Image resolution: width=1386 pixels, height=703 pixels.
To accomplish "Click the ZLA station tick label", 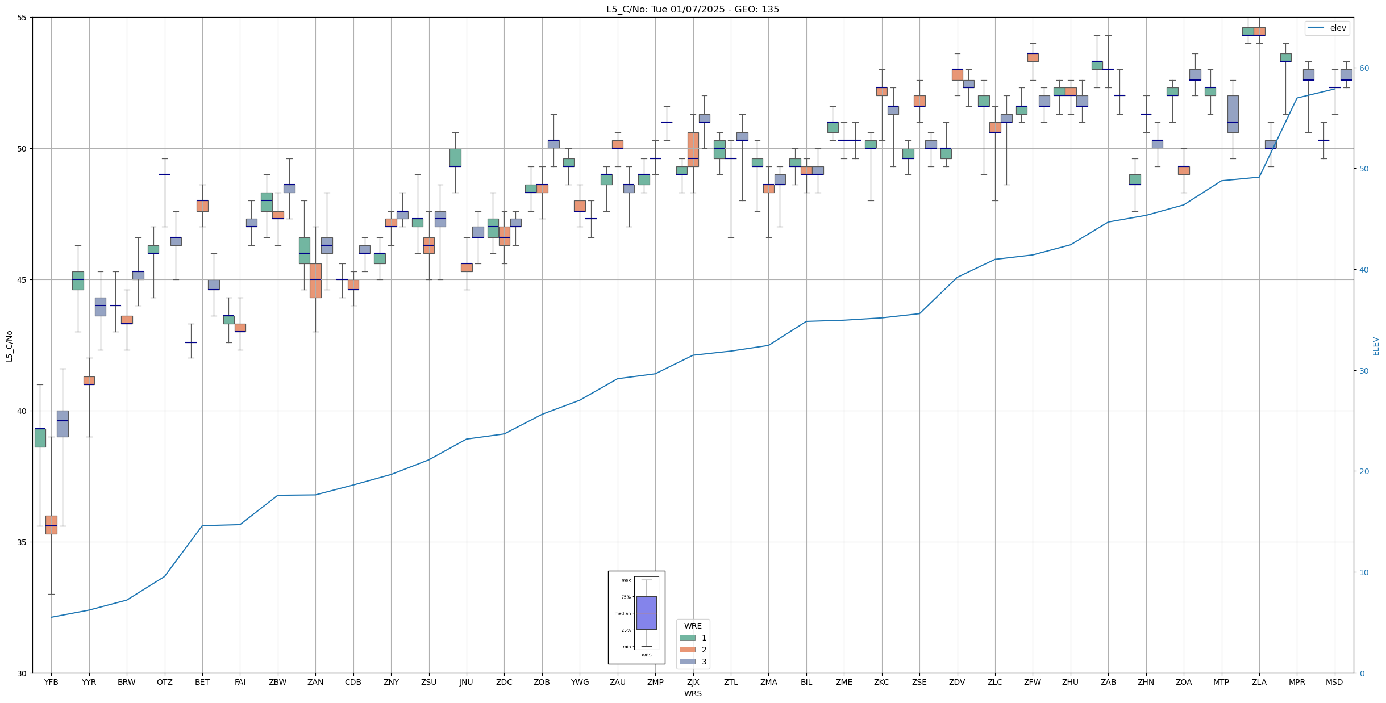I will [x=1259, y=683].
